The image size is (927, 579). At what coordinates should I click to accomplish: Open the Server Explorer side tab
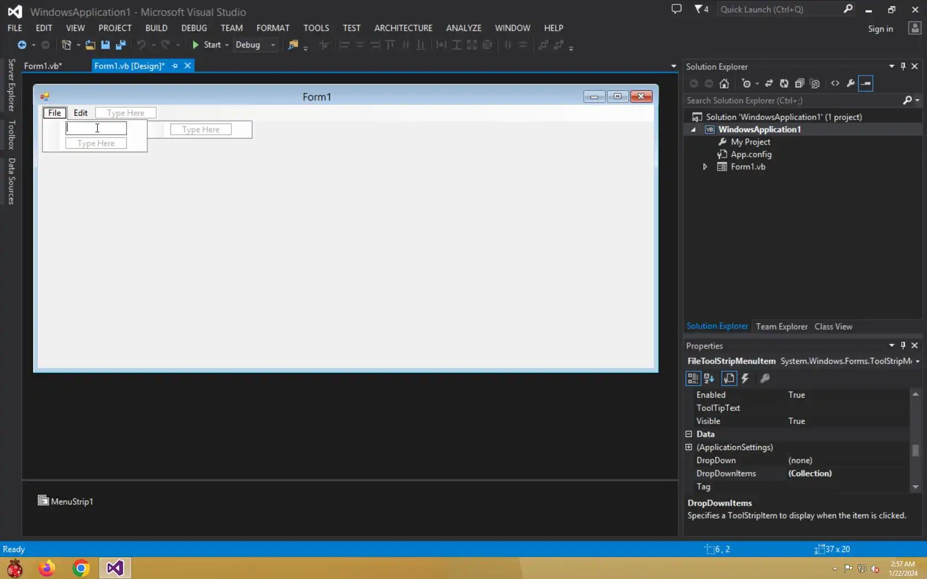[x=11, y=85]
